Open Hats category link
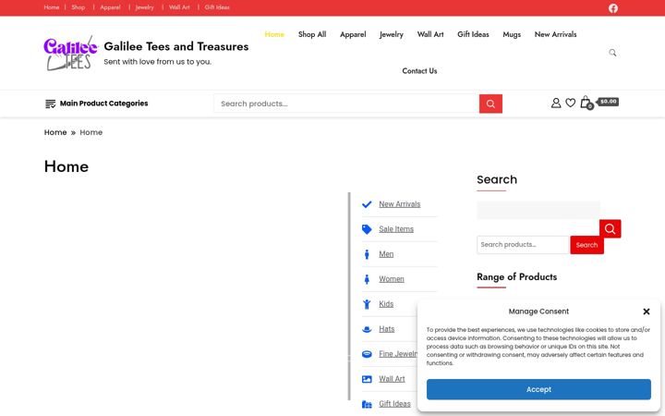 click(x=386, y=329)
